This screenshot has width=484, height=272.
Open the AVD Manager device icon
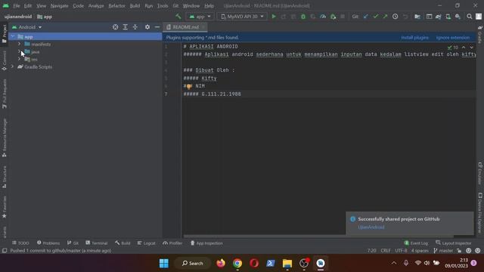coord(448,17)
